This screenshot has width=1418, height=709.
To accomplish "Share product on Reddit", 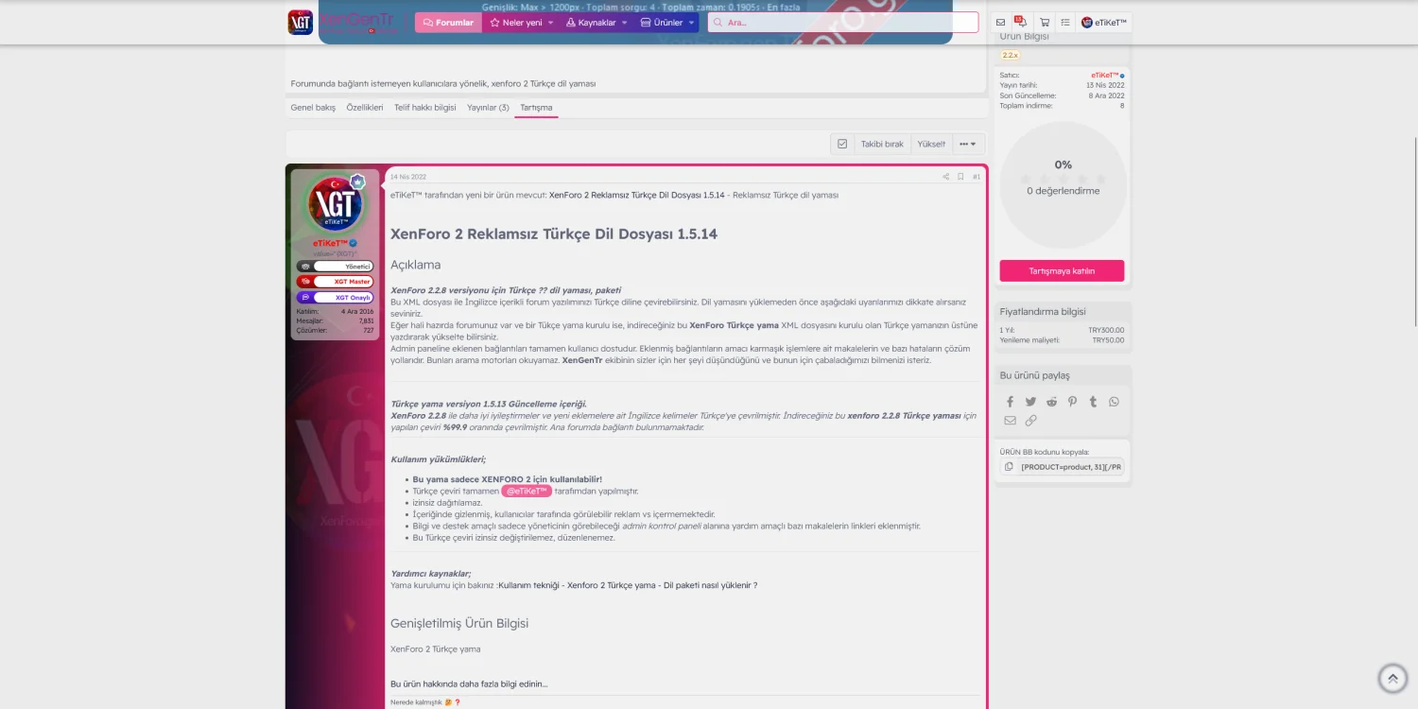I will (1051, 402).
